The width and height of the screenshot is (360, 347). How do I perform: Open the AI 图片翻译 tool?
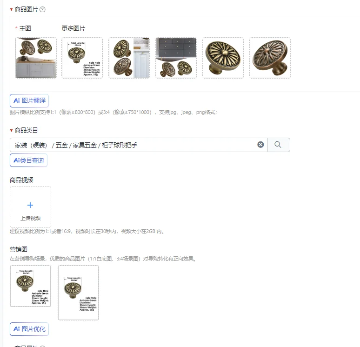click(29, 100)
